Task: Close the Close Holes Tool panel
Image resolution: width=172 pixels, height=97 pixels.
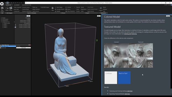Action: pyautogui.click(x=30, y=45)
